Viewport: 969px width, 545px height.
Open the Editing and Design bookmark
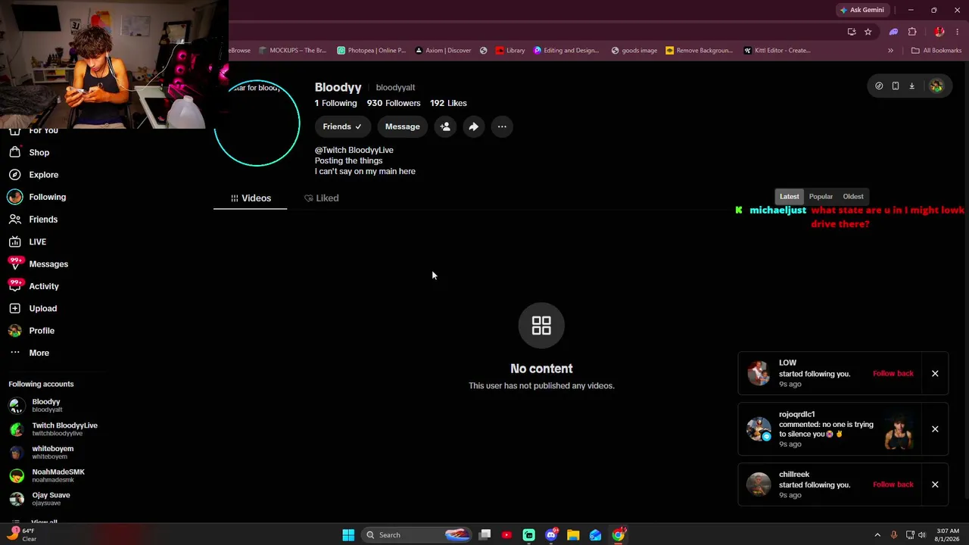[566, 51]
